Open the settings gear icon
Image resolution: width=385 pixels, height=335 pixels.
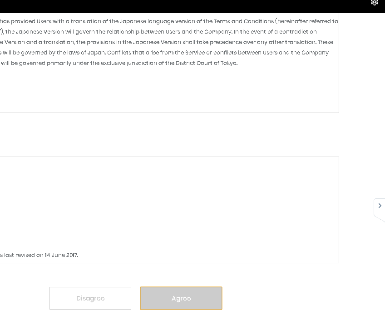pos(375,3)
